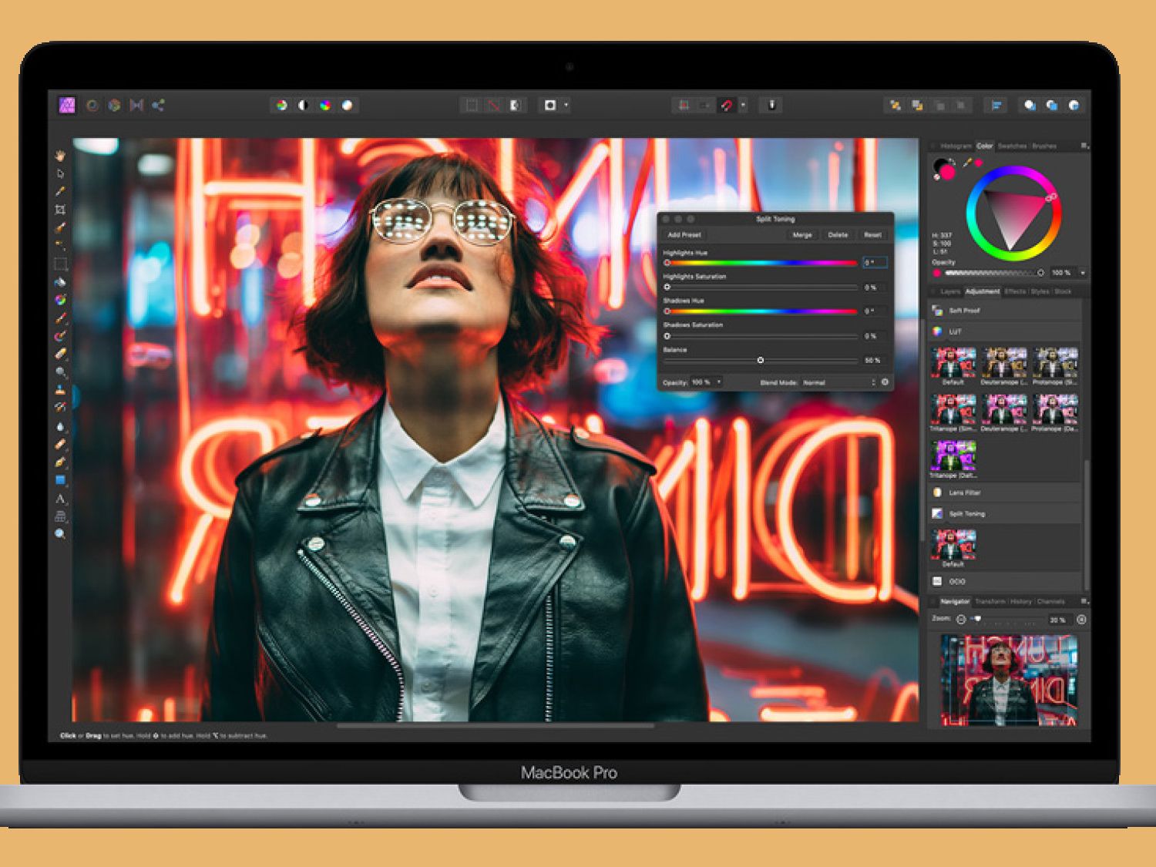
Task: Select the color picker eyedropper
Action: tap(967, 163)
